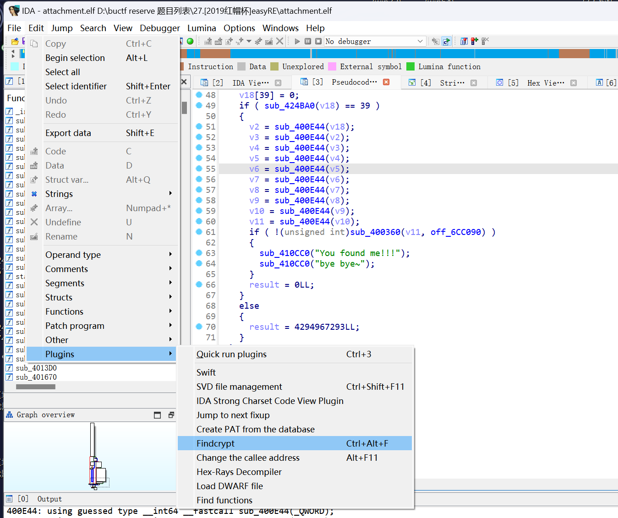Open the dropdown arrow beside struct offset icon
The height and width of the screenshot is (518, 618).
click(x=249, y=41)
